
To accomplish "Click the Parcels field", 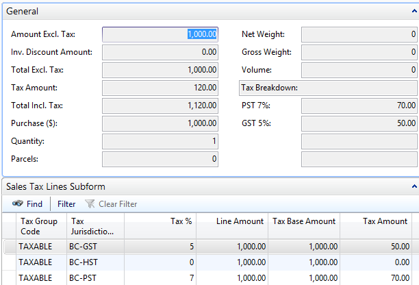I will [160, 159].
